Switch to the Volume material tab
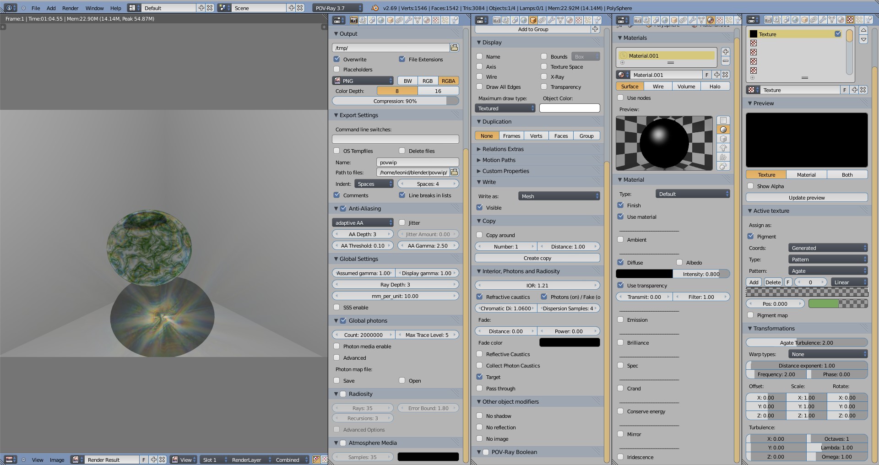Screen dimensions: 879x465 686,86
